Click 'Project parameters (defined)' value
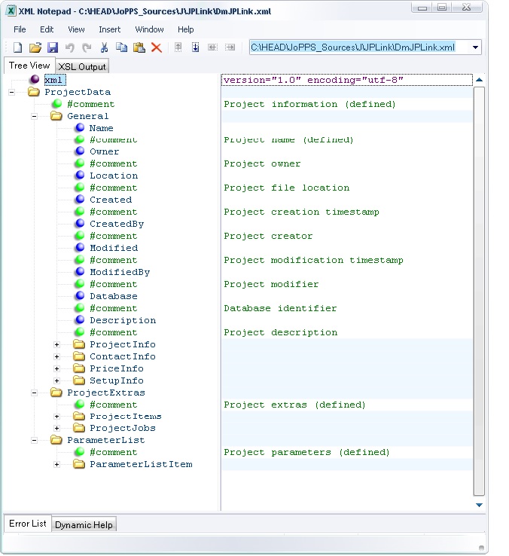The width and height of the screenshot is (509, 556). pos(306,453)
